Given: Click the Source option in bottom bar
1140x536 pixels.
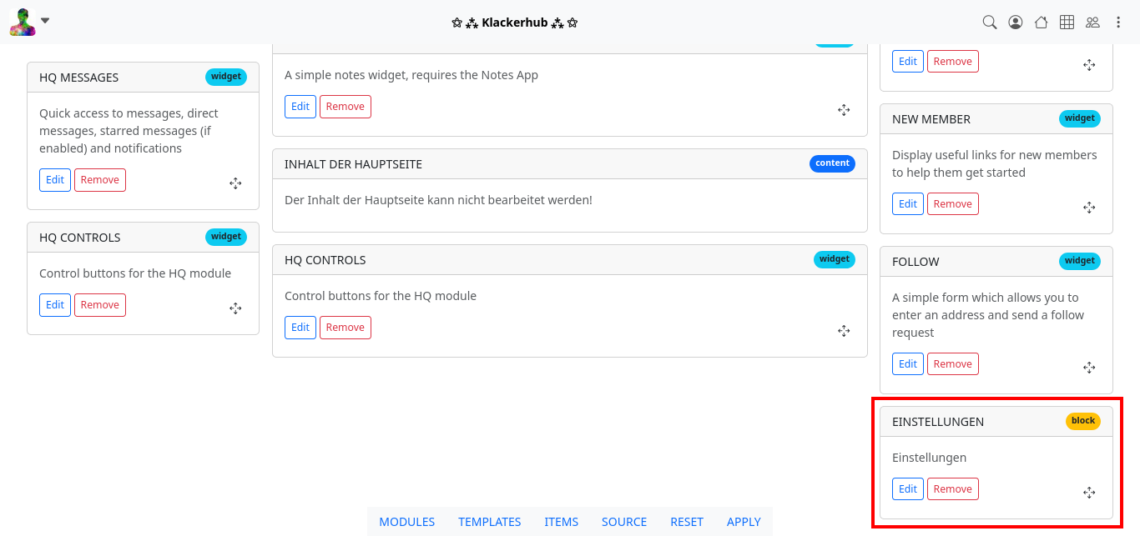Looking at the screenshot, I should click(623, 522).
